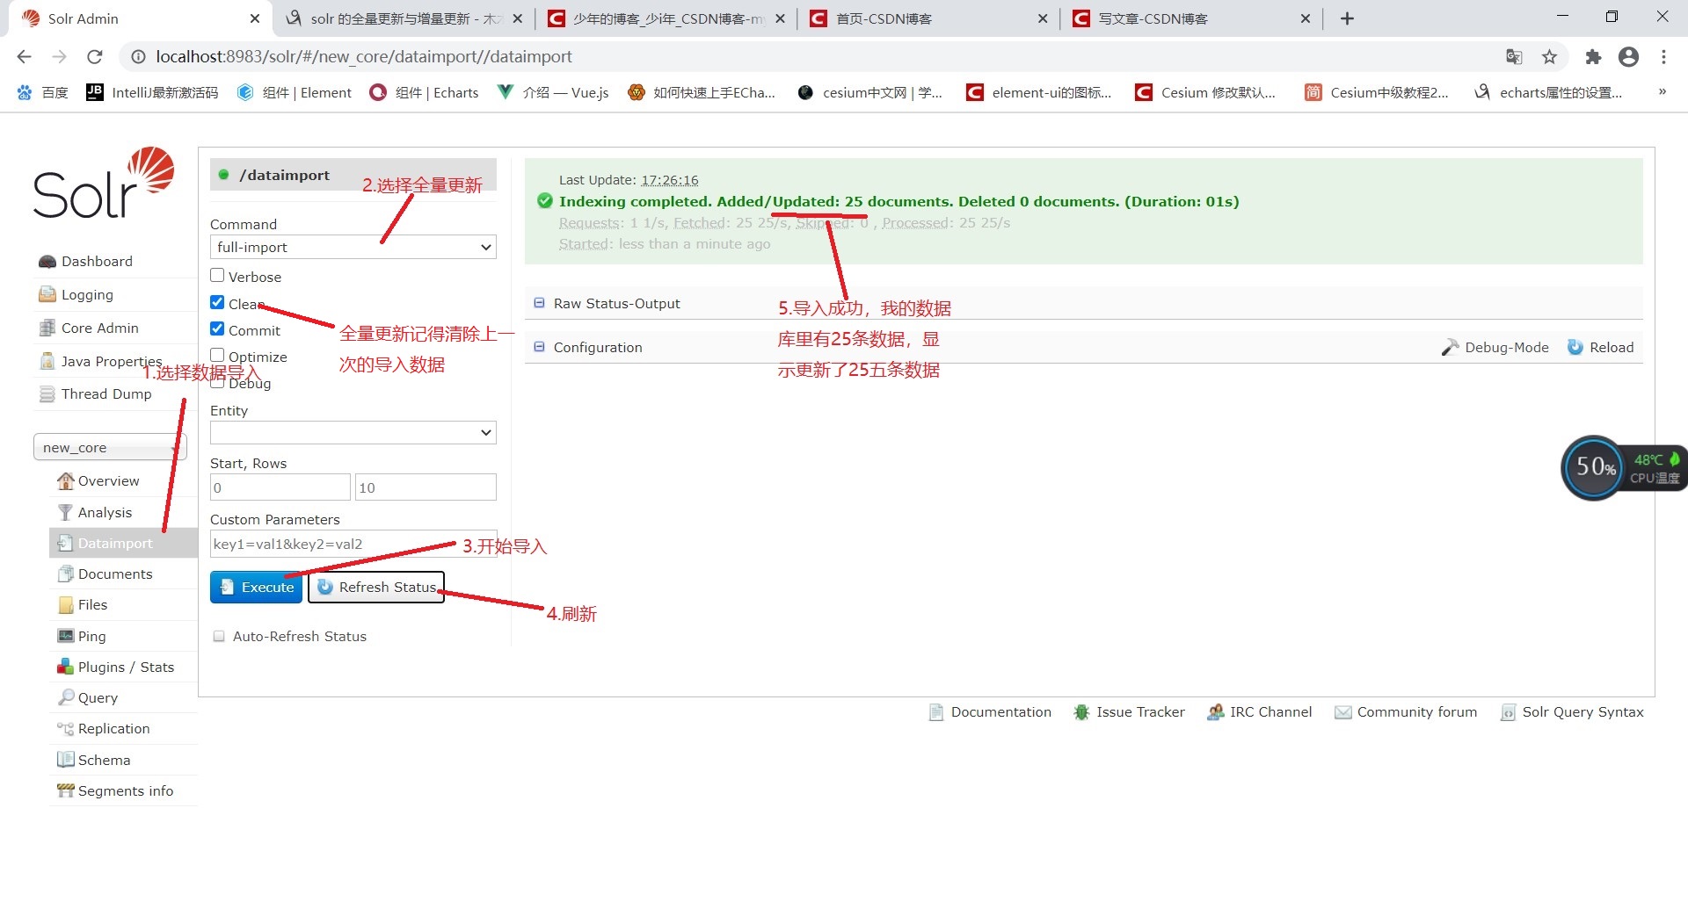Click the Query magnifier icon
This screenshot has width=1688, height=902.
tap(65, 698)
